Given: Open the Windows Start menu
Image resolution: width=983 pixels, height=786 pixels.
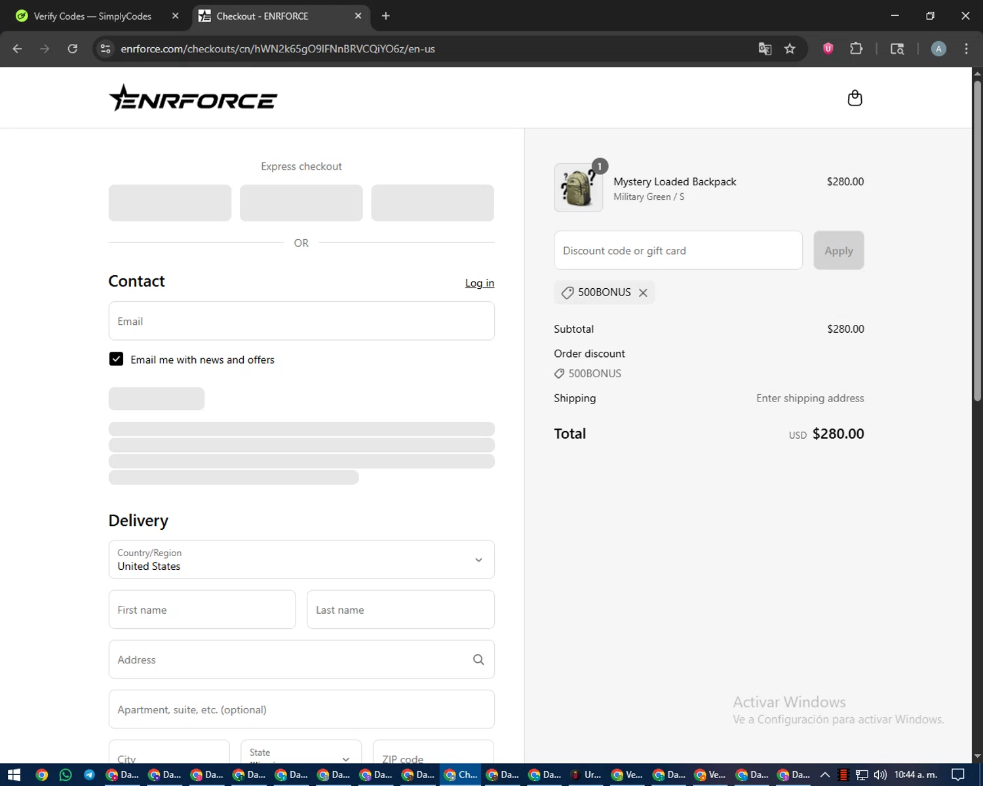Looking at the screenshot, I should 14,775.
